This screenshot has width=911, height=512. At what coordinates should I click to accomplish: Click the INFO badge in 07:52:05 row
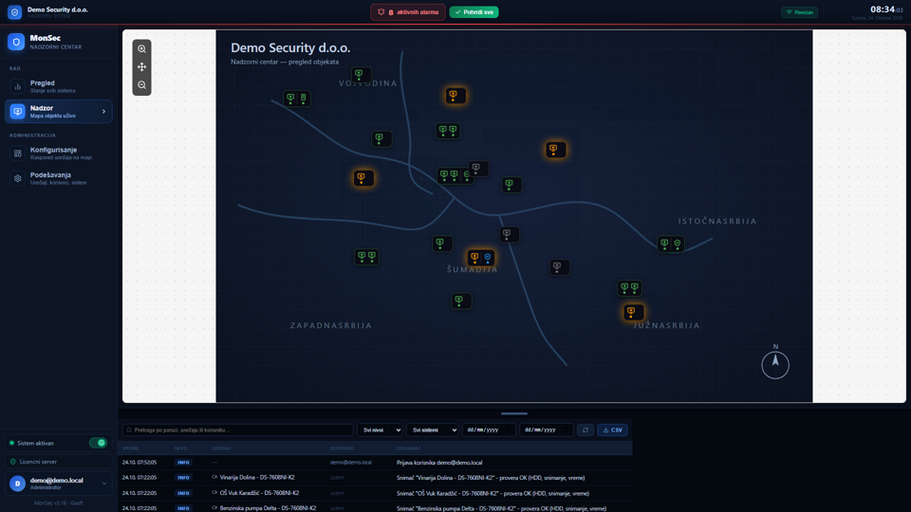click(183, 463)
